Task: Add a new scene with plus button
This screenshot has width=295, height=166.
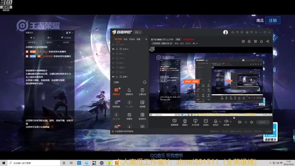Action: click(146, 39)
